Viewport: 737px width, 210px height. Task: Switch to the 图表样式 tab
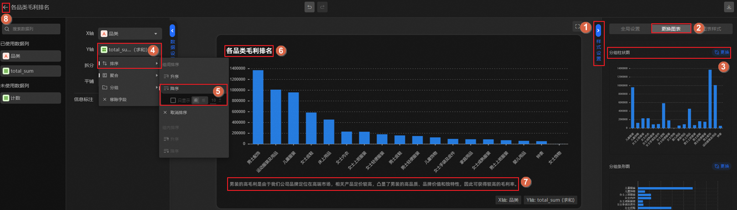pos(712,29)
